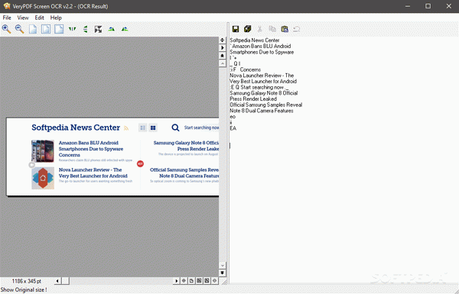The height and width of the screenshot is (294, 459).
Task: Close the VeryPDF Screen OCR window
Action: 448,6
